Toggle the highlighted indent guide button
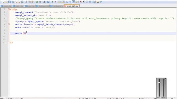This screenshot has height=99, width=177. point(73,2)
